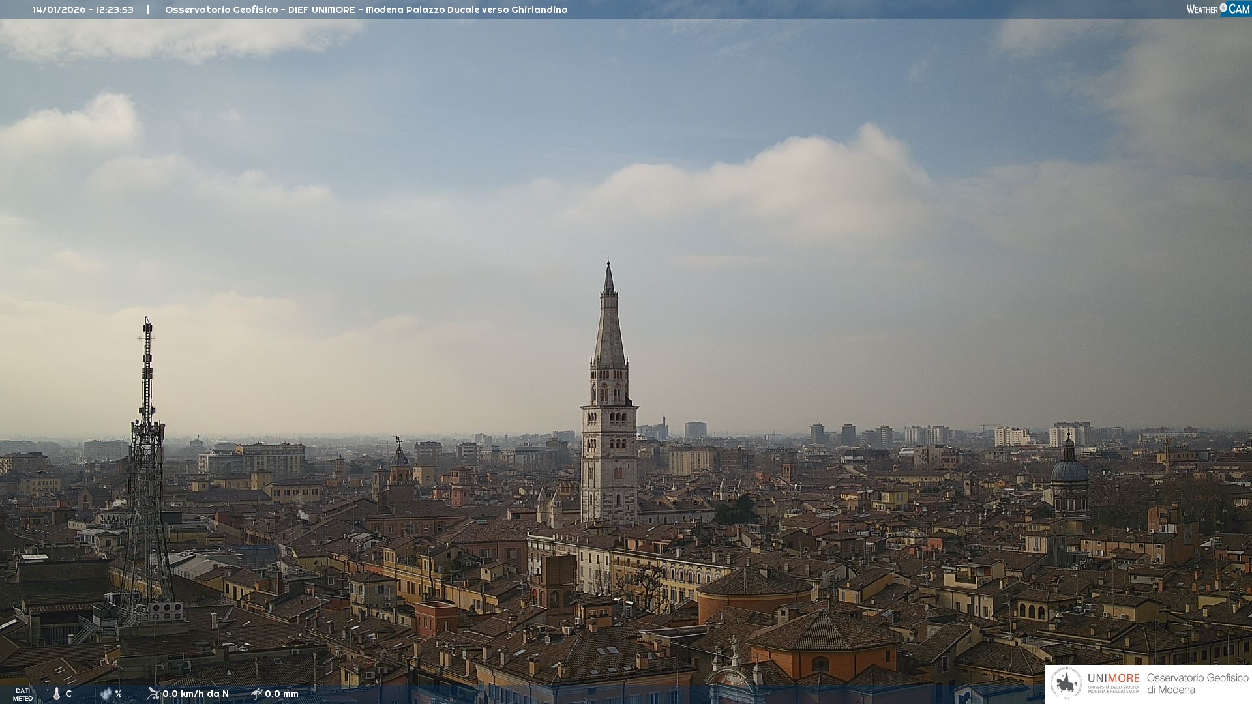1252x704 pixels.
Task: Click the small bell tower with cross
Action: 399,466
